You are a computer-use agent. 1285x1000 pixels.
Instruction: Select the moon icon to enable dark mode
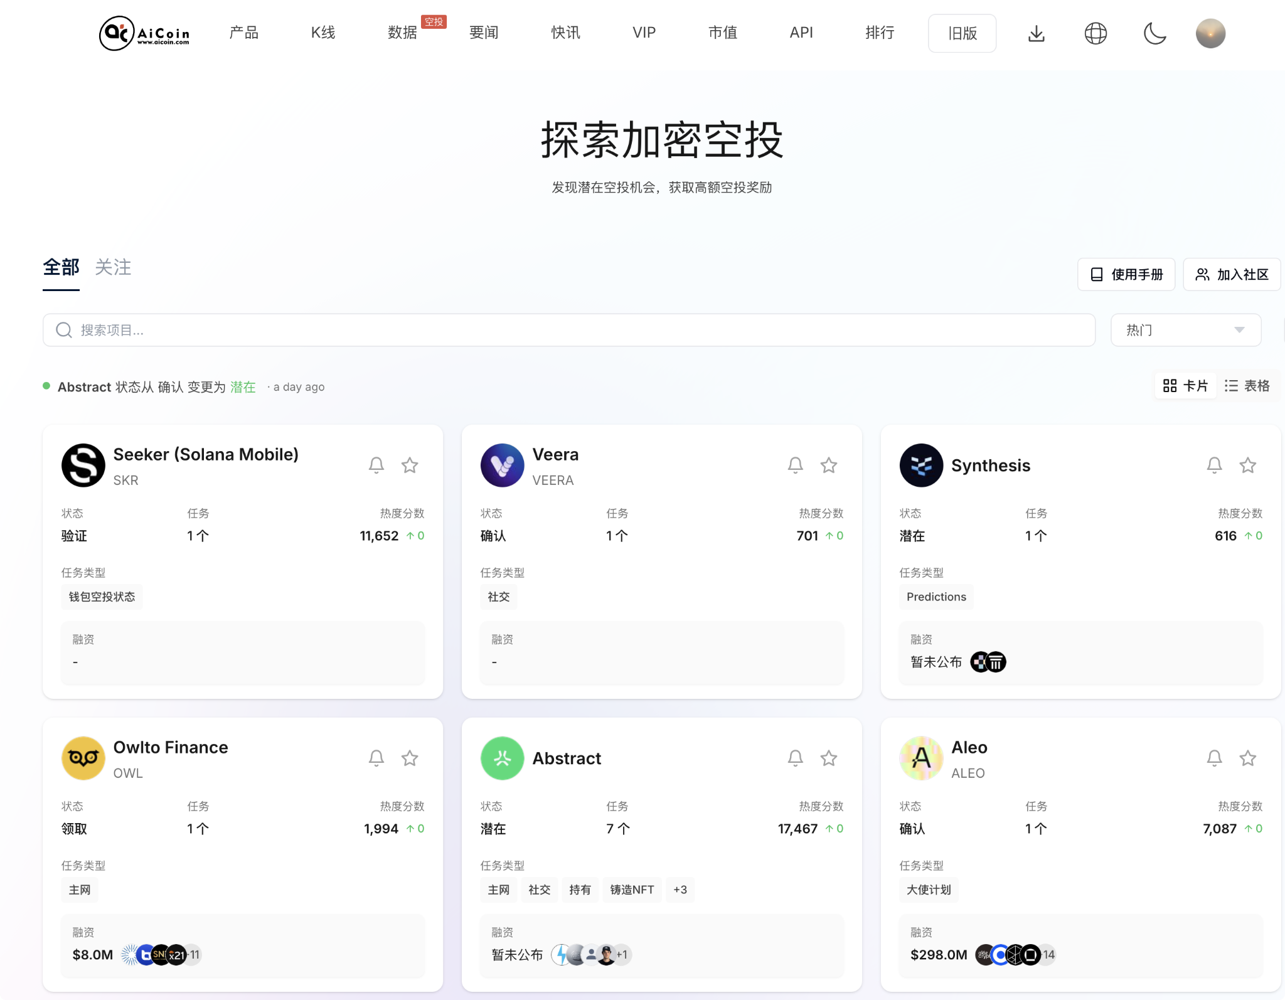point(1155,33)
